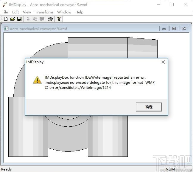
Task: Click the document icon of the child window
Action: pyautogui.click(x=6, y=29)
